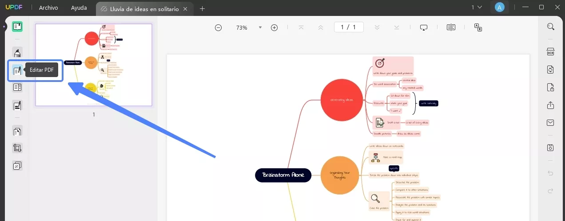Open the Organize pages tool
This screenshot has width=565, height=221.
[17, 131]
